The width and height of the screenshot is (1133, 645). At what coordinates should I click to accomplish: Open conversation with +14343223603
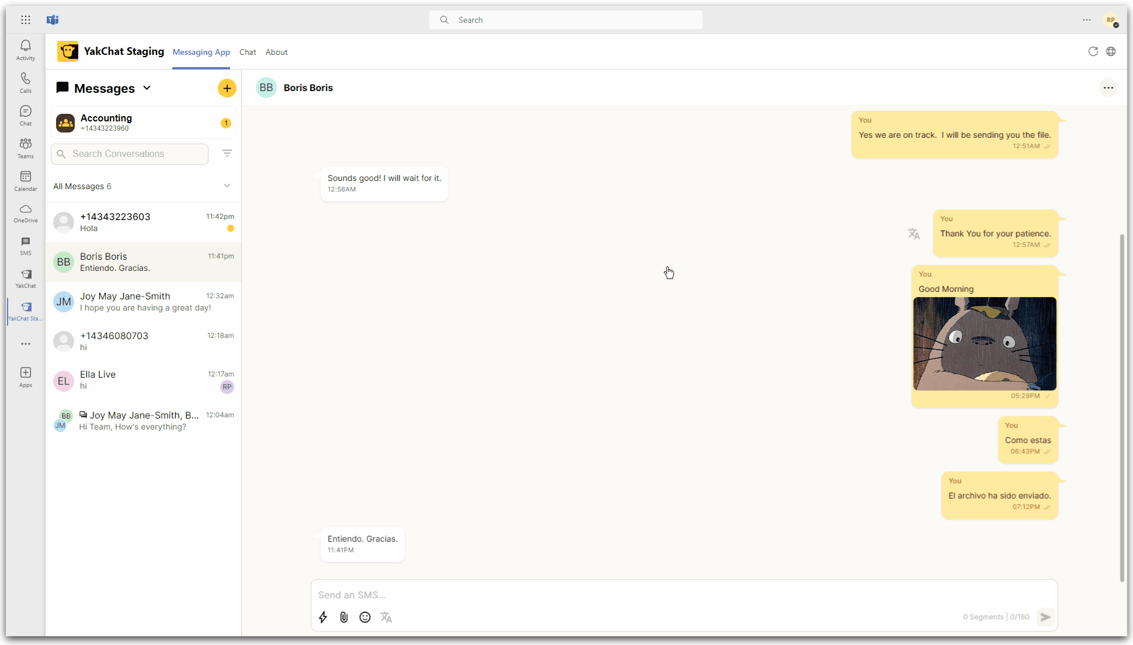pos(144,222)
